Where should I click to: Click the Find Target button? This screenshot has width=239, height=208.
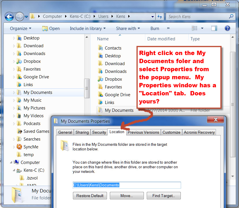click(163, 196)
